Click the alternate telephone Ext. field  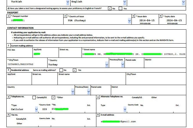pyautogui.click(x=180, y=109)
